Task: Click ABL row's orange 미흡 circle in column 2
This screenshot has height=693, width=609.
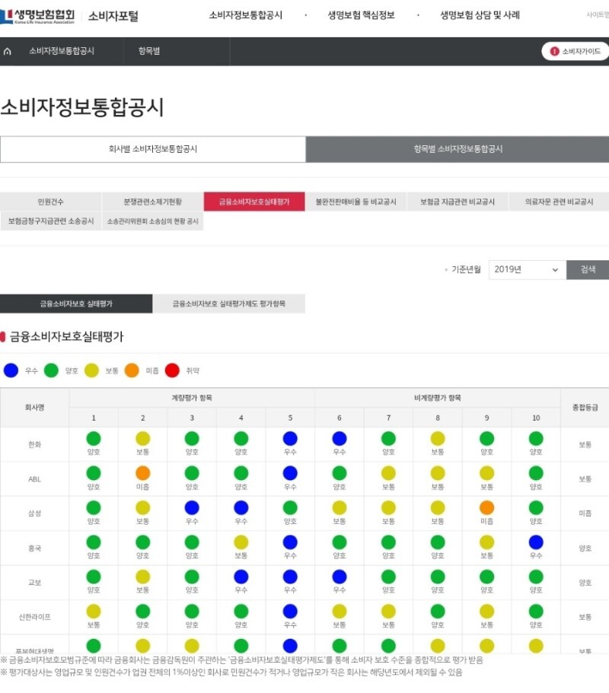Action: (x=143, y=473)
